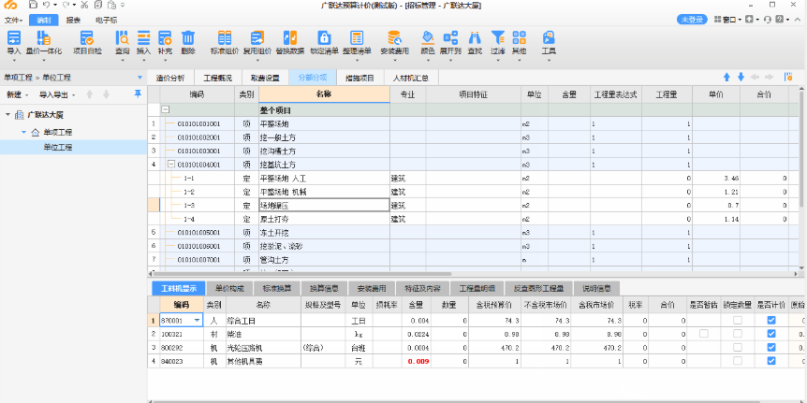Open the 锁定清单 lock list tool
Screen dimensions: 807x403
pos(323,41)
